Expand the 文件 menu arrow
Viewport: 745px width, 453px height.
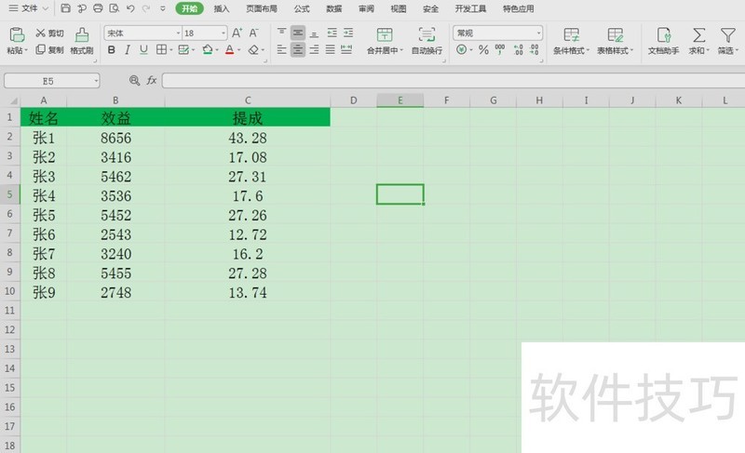tap(46, 8)
